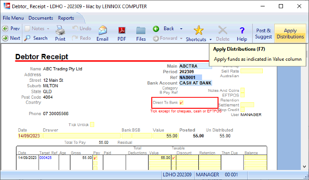Image resolution: width=309 pixels, height=180 pixels.
Task: Open the Notes toolbar icon
Action: (27, 29)
